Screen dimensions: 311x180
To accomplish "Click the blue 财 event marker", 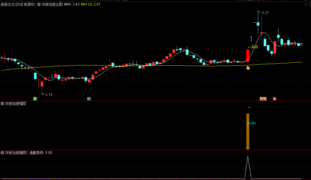I will [x=89, y=99].
